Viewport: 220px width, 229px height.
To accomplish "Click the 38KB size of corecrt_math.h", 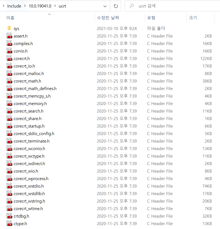I will point(207,81).
